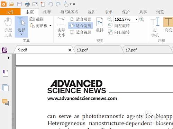Click the word "Heterogeneous" in document

66,123
